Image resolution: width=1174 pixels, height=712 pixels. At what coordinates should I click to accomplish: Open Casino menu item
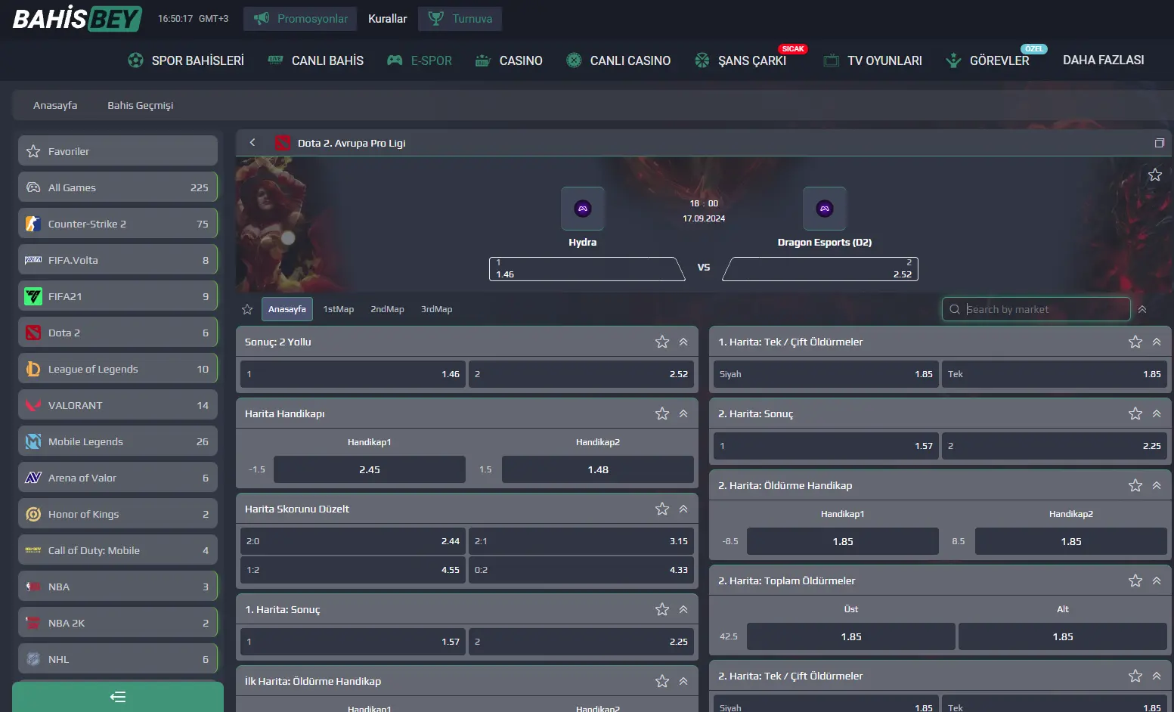pos(509,60)
